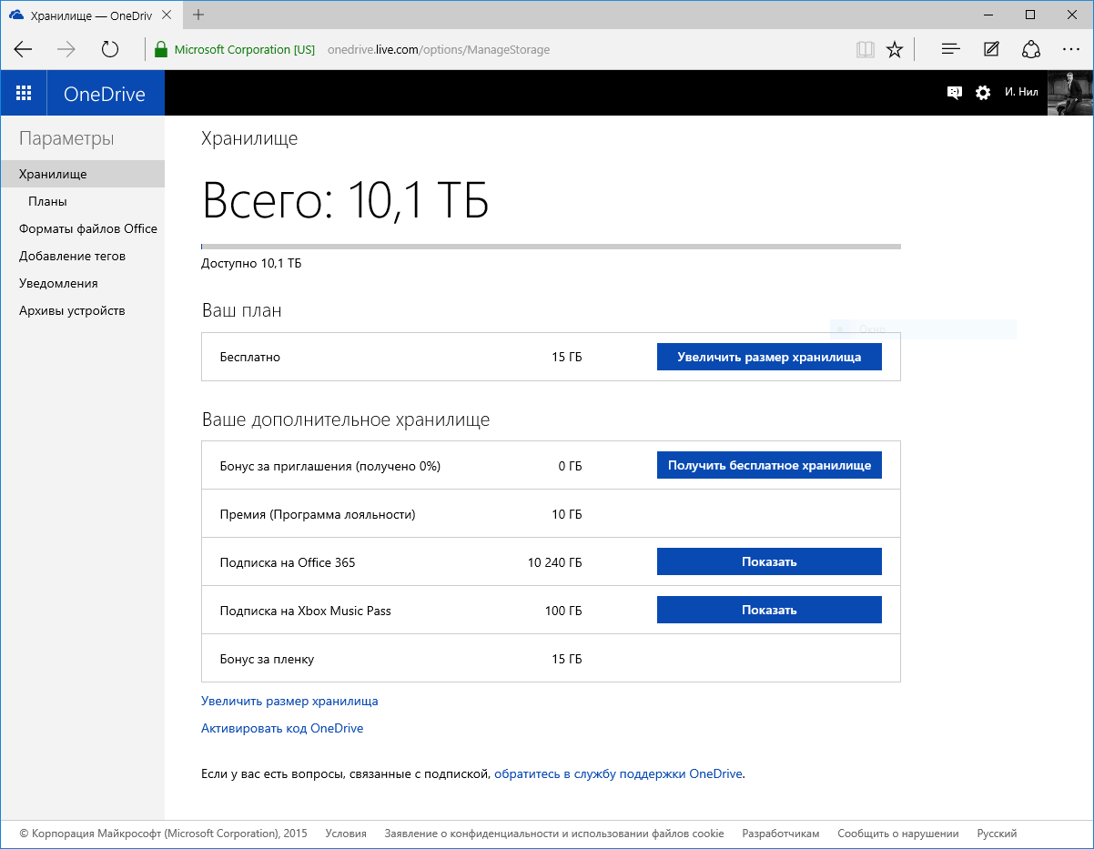Show Office 365 subscription details
Viewport: 1094px width, 849px height.
coord(769,561)
